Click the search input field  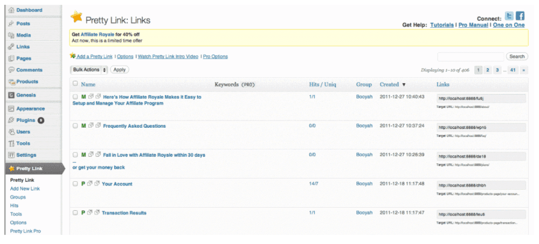(x=470, y=57)
